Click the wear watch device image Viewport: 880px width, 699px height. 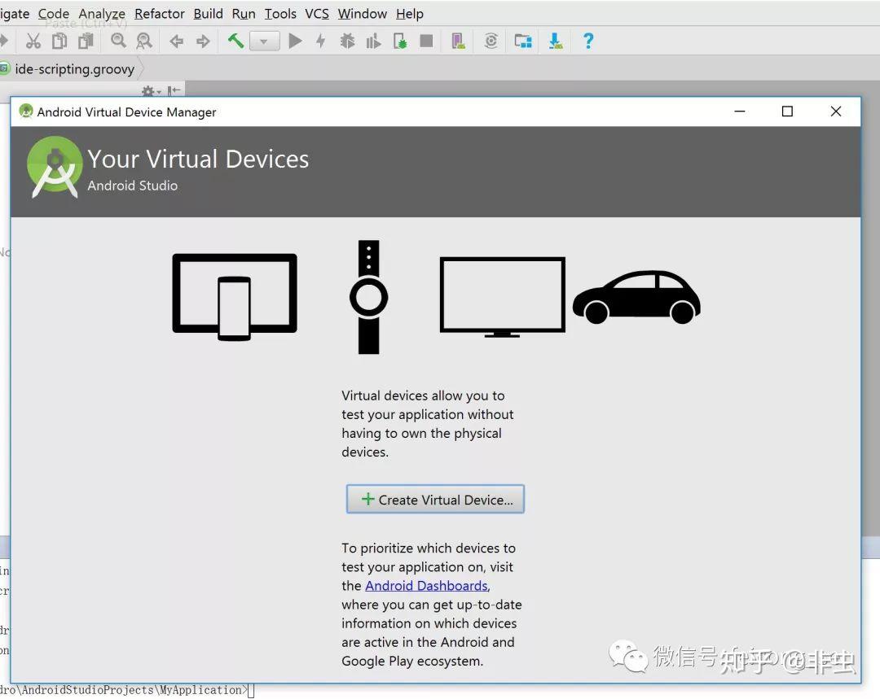[369, 297]
